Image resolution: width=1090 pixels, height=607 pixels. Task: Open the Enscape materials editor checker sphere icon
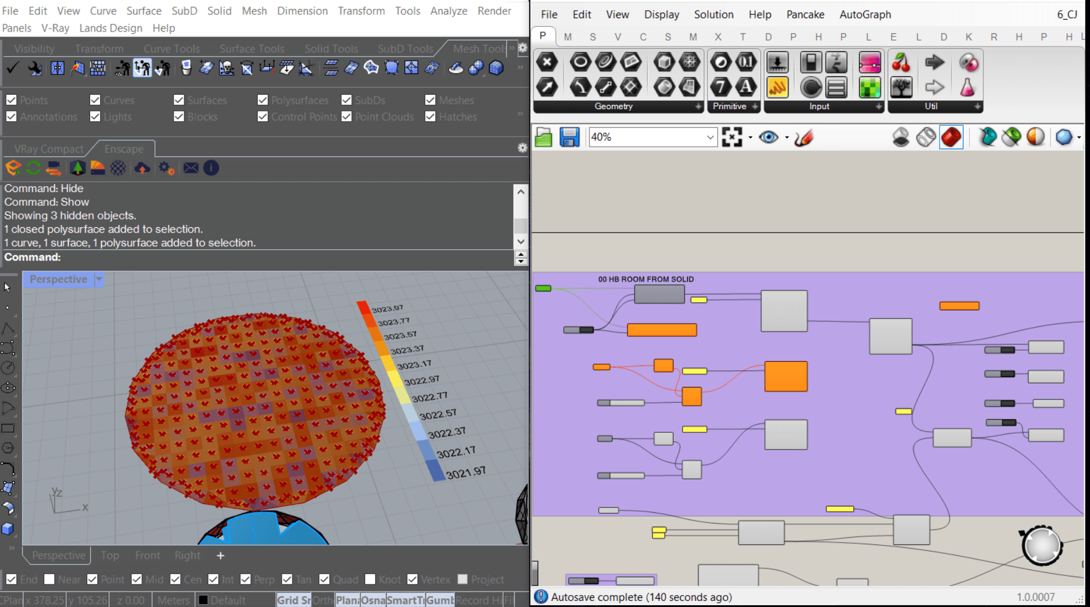118,168
